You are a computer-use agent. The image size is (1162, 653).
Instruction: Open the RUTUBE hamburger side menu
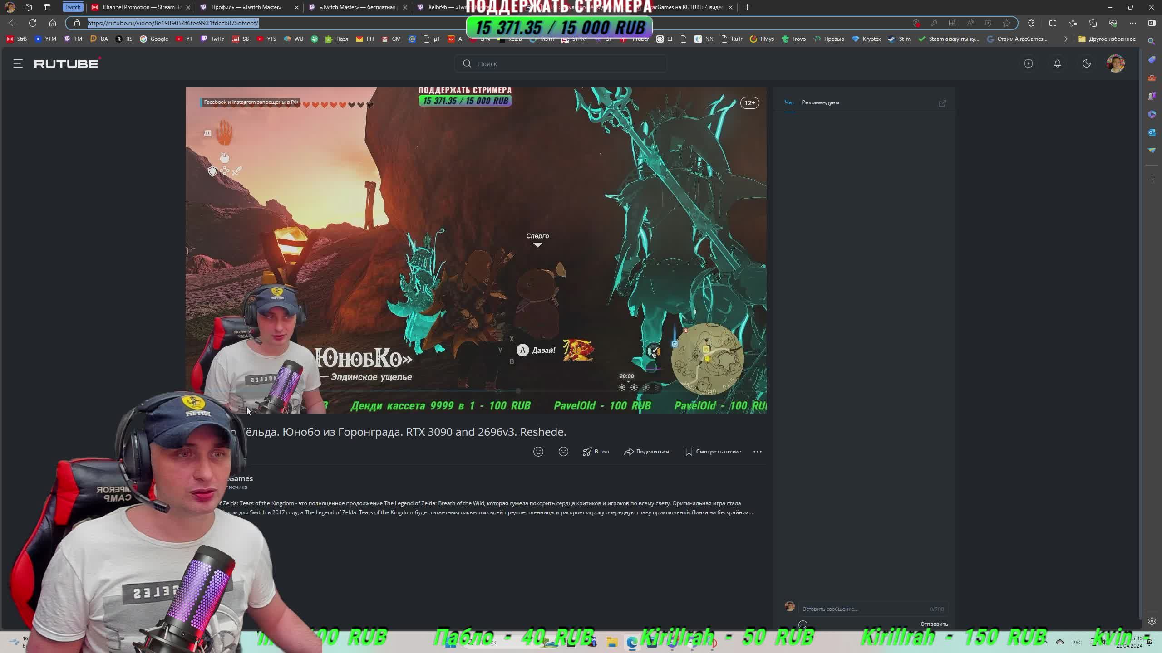pyautogui.click(x=18, y=64)
